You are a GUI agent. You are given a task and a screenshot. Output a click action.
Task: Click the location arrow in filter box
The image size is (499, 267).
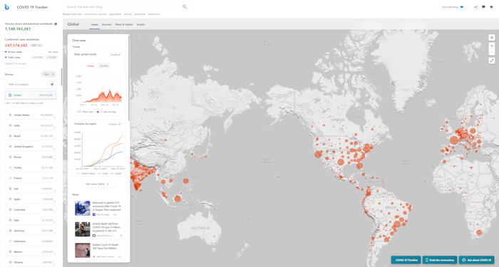click(x=51, y=85)
